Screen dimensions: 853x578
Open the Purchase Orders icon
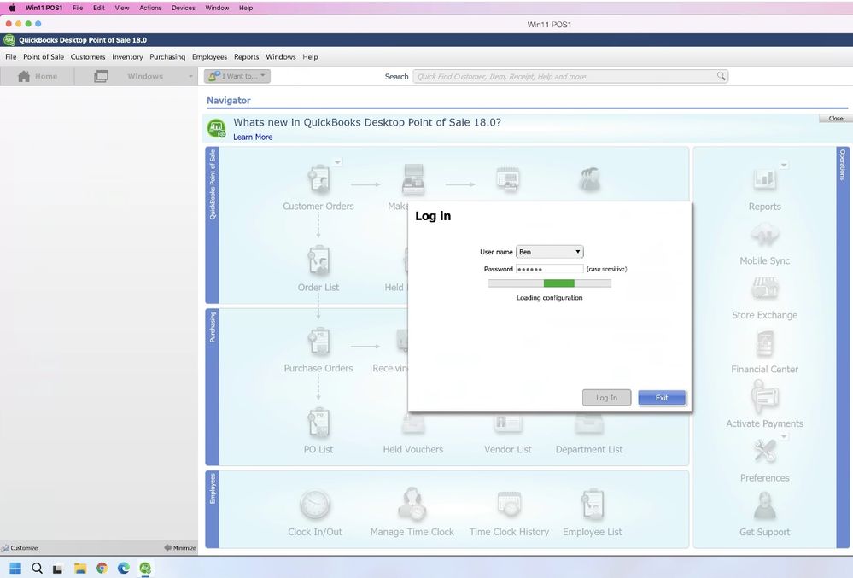click(x=318, y=342)
